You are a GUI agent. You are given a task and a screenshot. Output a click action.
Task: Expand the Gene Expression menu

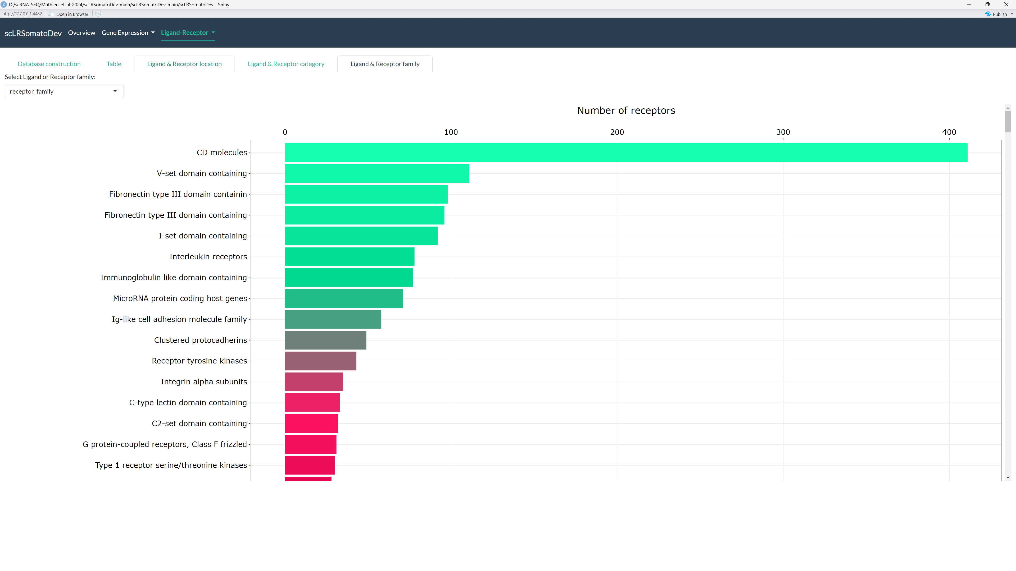(128, 33)
